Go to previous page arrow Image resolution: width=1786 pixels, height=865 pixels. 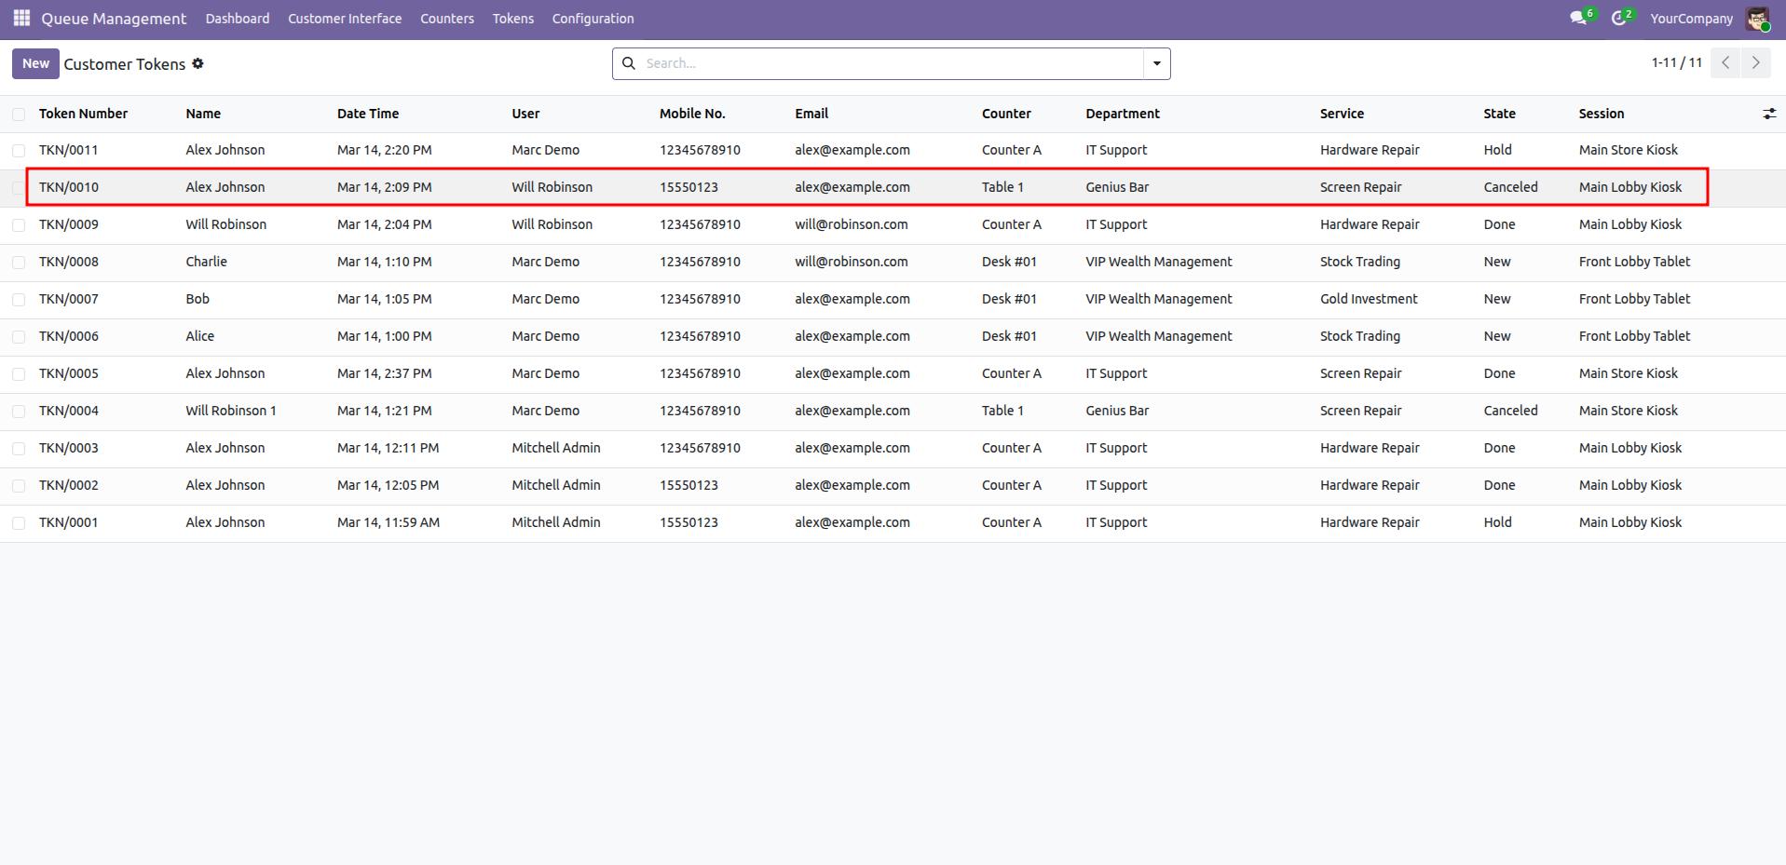click(x=1725, y=62)
